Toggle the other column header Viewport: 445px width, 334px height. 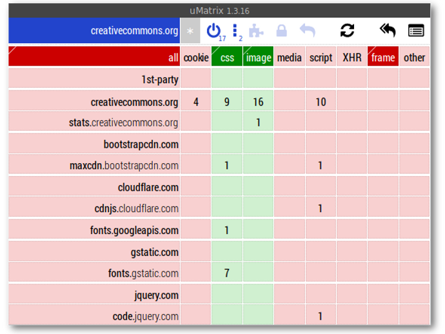pos(414,57)
